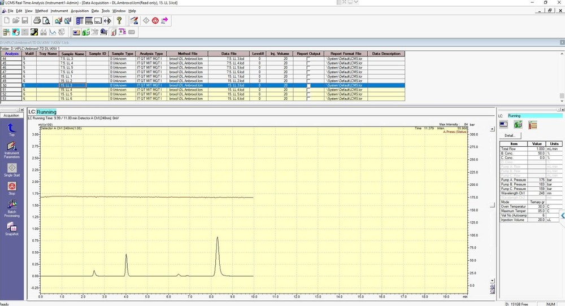
Task: Select row number 53 in the batch table
Action: [11, 98]
